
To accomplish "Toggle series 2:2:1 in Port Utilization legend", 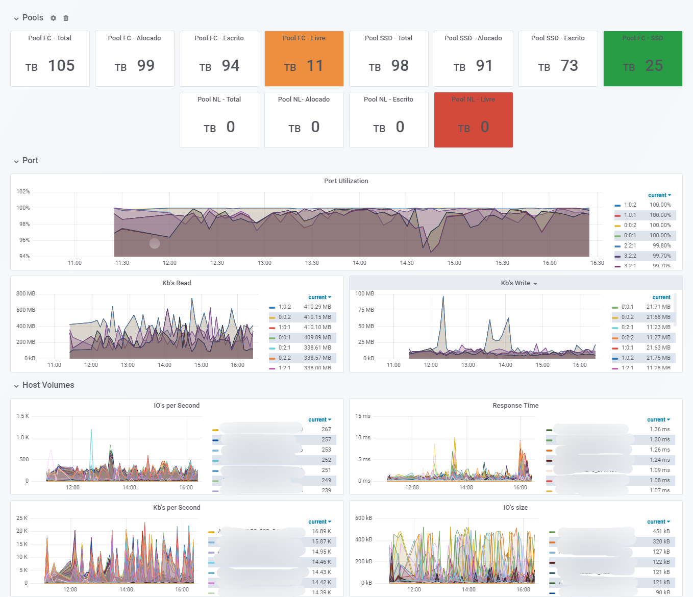I will pos(630,246).
